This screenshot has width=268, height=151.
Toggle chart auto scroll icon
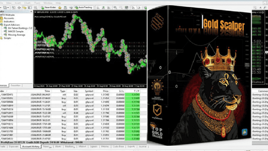pyautogui.click(x=133, y=8)
